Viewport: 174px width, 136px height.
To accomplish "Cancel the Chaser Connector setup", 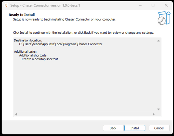I will pyautogui.click(x=159, y=128).
